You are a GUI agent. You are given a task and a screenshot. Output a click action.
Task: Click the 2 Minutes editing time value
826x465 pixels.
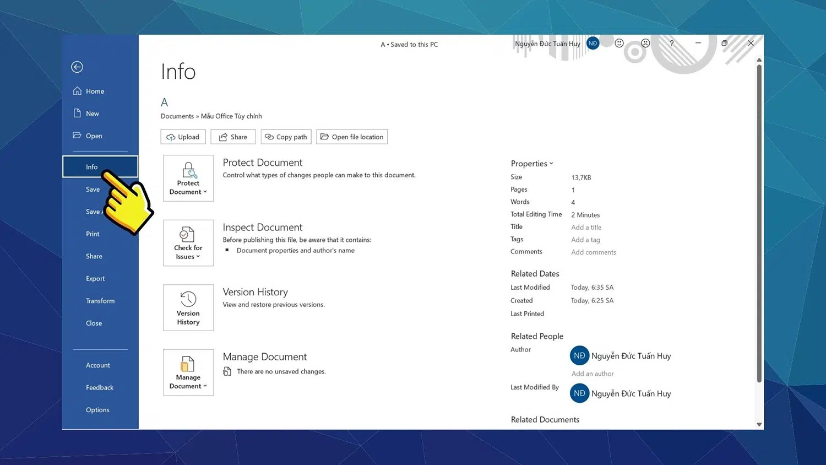coord(585,215)
